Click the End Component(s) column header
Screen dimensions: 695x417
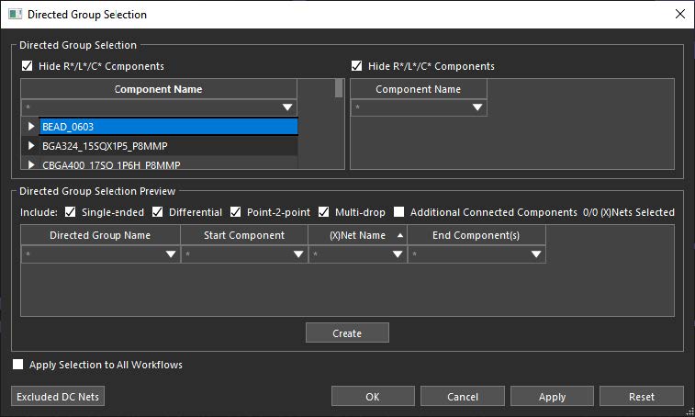point(476,235)
